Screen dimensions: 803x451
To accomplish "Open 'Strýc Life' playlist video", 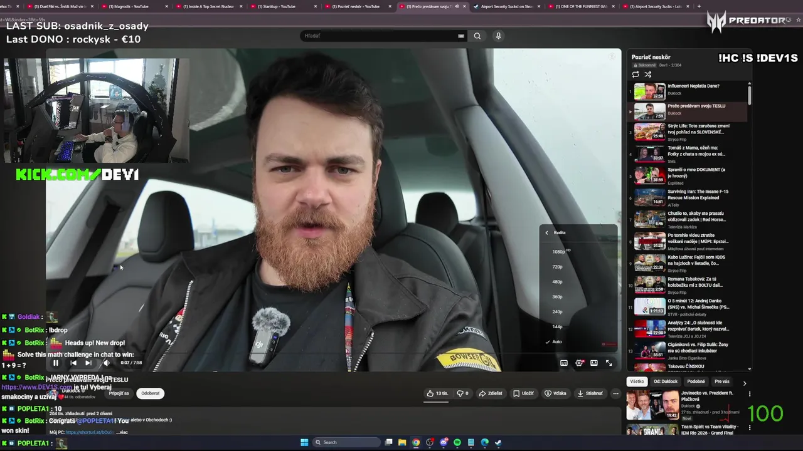I will tap(688, 132).
